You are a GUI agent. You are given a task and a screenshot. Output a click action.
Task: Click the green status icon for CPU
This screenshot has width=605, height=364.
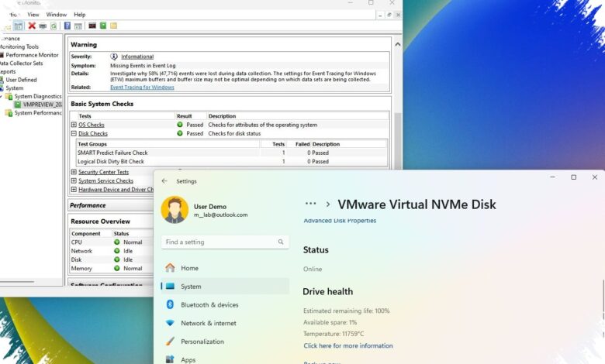(x=117, y=242)
